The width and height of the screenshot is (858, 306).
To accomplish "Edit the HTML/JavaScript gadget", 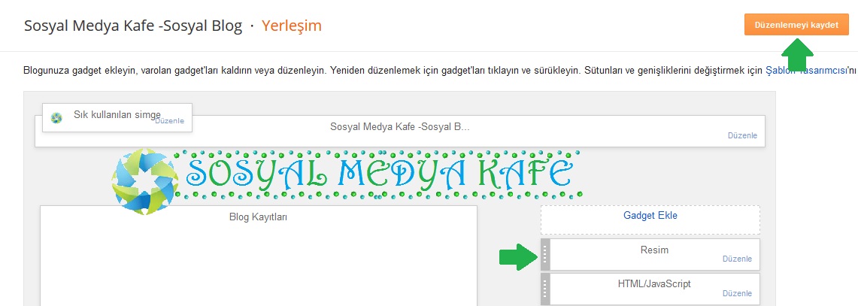I will (737, 293).
